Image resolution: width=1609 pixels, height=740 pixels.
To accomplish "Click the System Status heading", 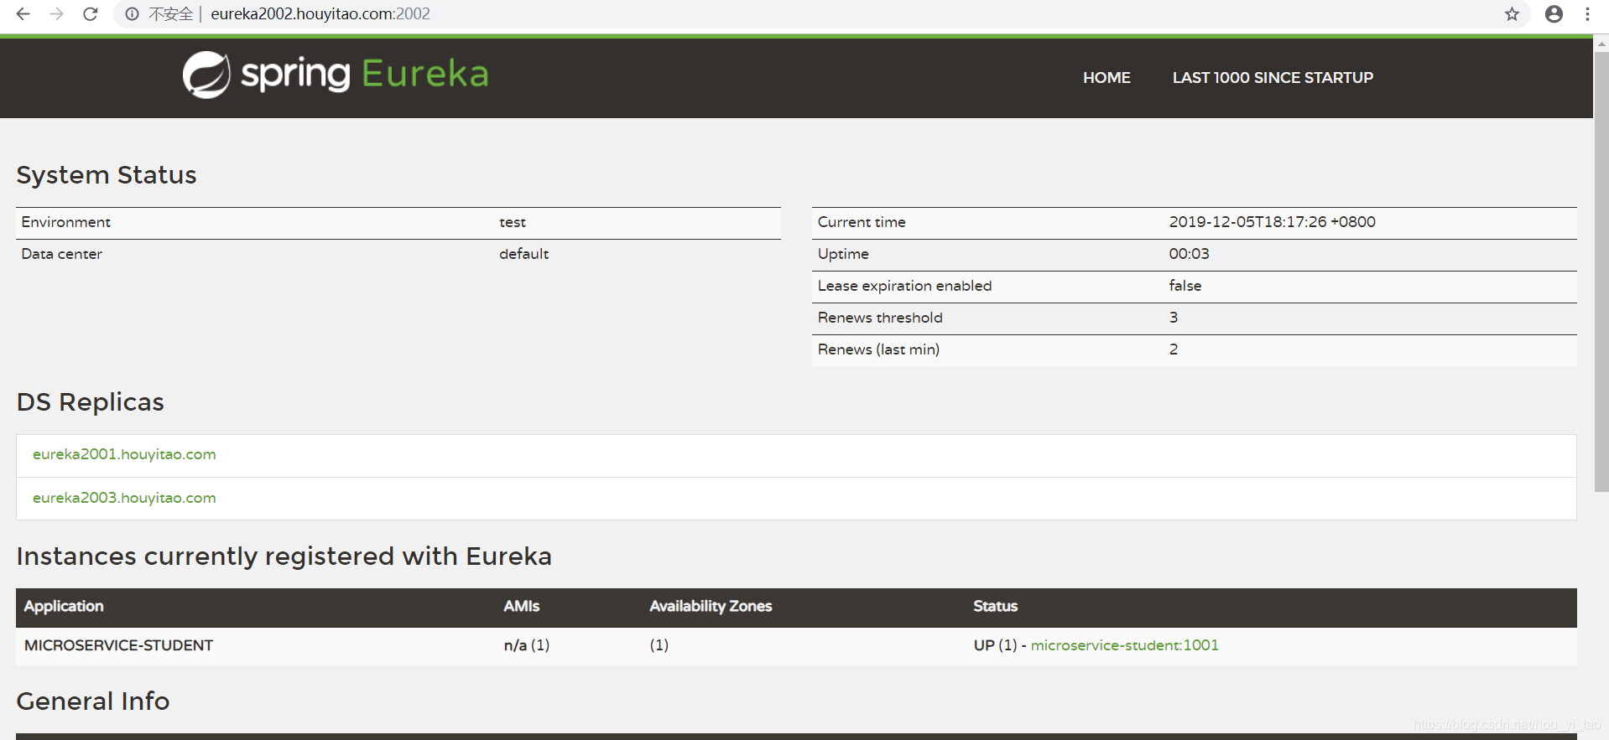I will (107, 175).
